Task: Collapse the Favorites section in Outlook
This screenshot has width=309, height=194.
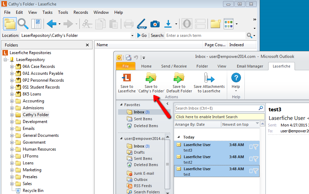Action: pos(122,105)
